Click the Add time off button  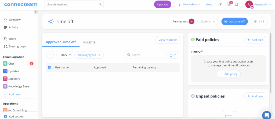tap(234, 22)
